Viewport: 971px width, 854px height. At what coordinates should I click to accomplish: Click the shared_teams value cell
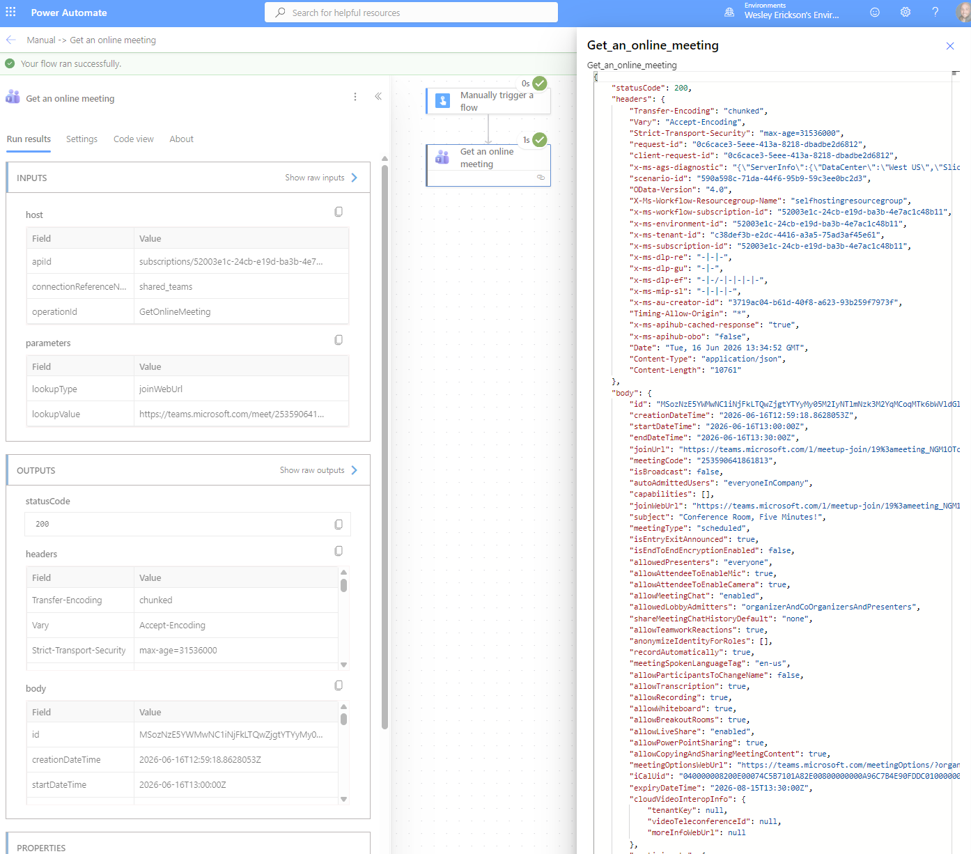click(241, 286)
